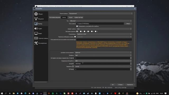Image resolution: width=169 pixels, height=95 pixels.
Task: Open the Windows notification center icon
Action: click(x=166, y=93)
